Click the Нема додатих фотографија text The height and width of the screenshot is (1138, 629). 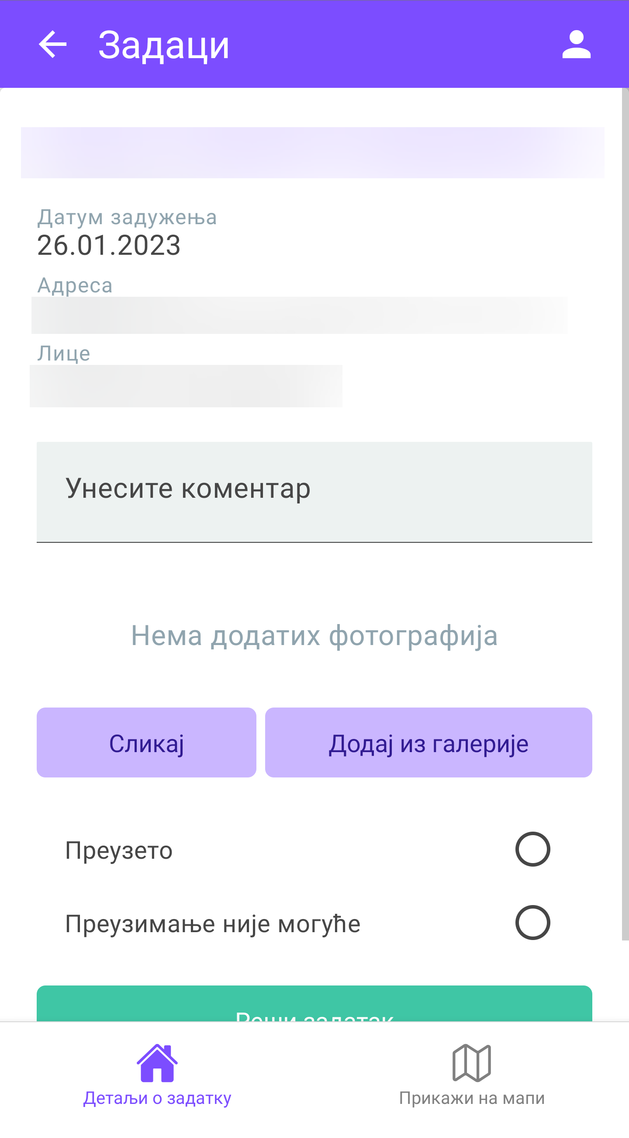pos(314,636)
